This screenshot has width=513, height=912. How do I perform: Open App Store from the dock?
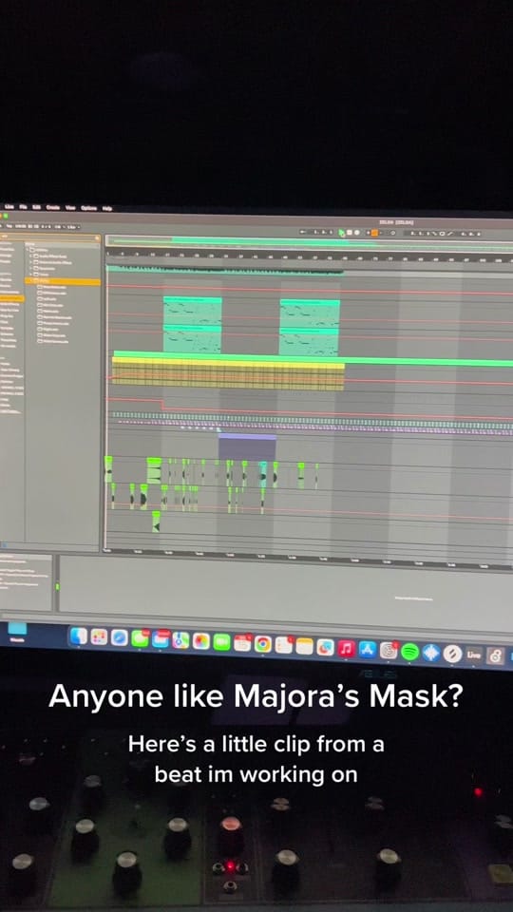(x=367, y=649)
